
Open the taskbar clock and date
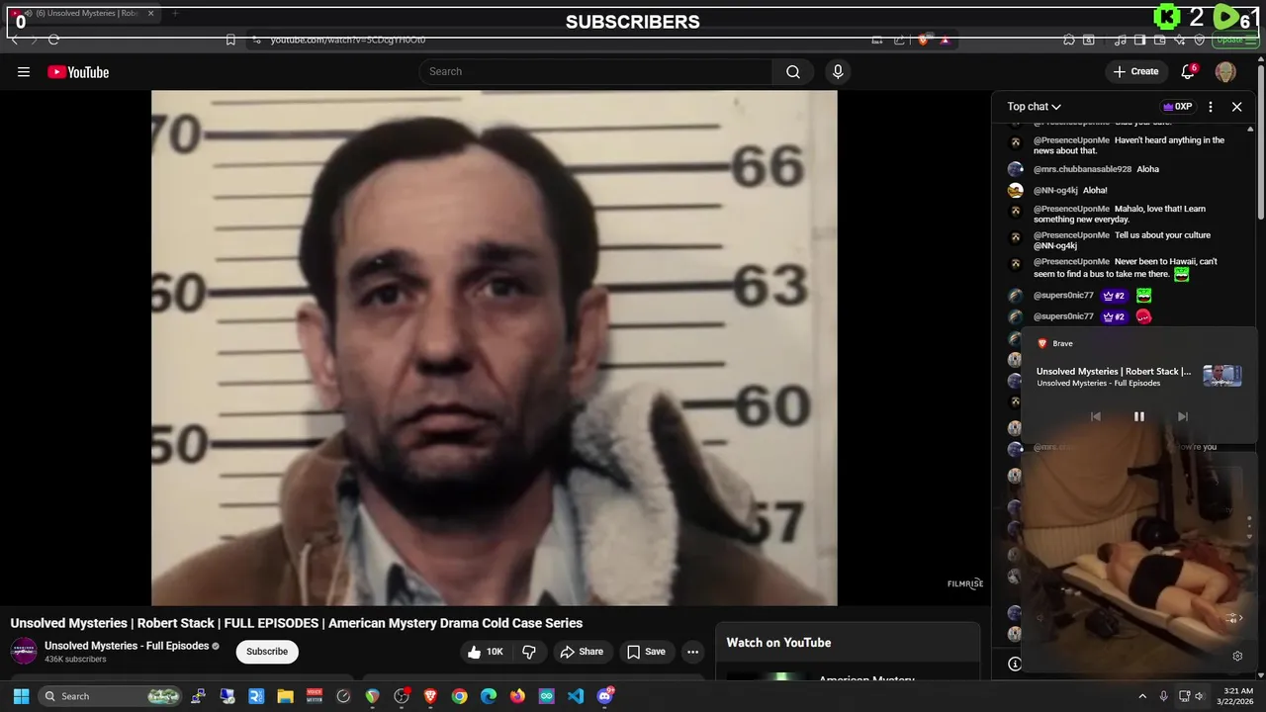[x=1237, y=696]
